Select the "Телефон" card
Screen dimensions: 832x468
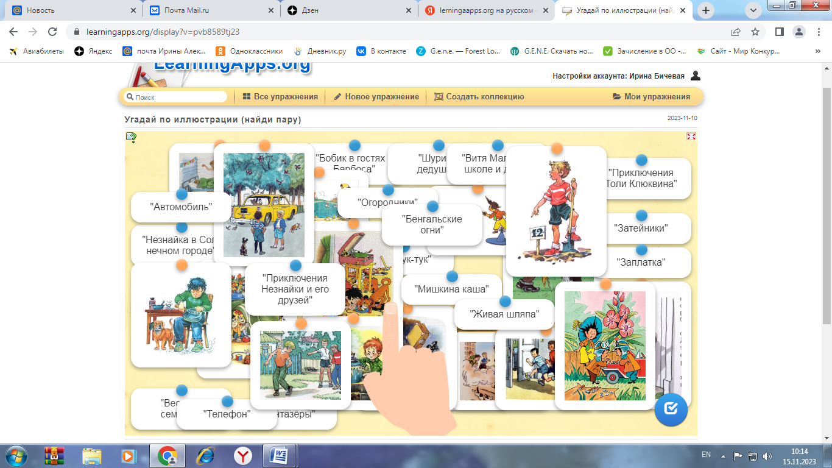click(x=227, y=414)
